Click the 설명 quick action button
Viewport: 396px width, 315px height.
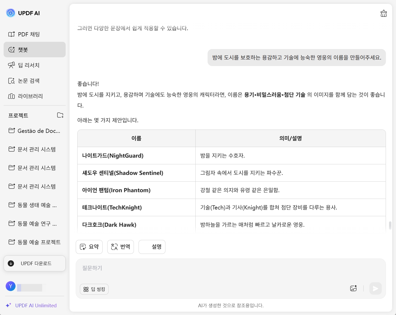tap(152, 247)
